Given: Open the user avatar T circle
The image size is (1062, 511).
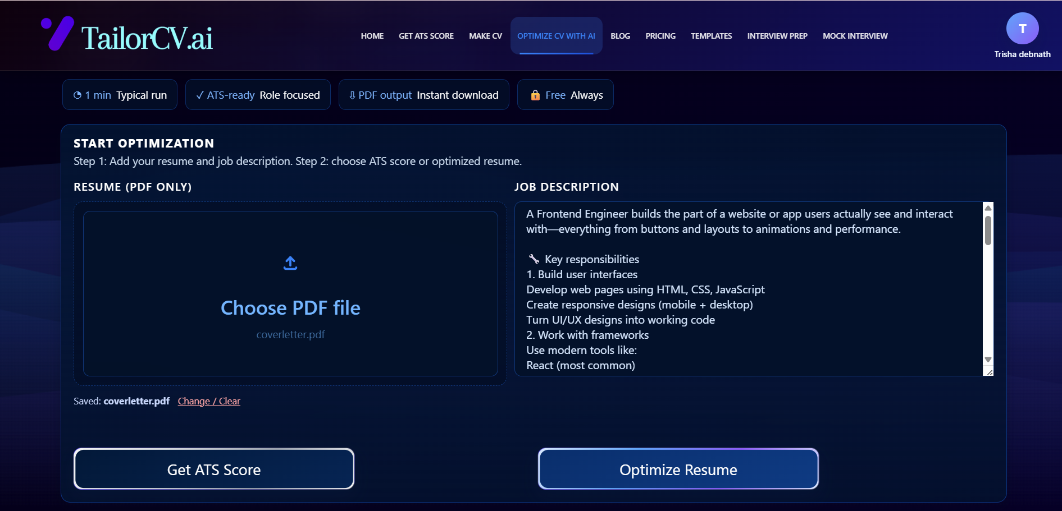Looking at the screenshot, I should 1022,29.
